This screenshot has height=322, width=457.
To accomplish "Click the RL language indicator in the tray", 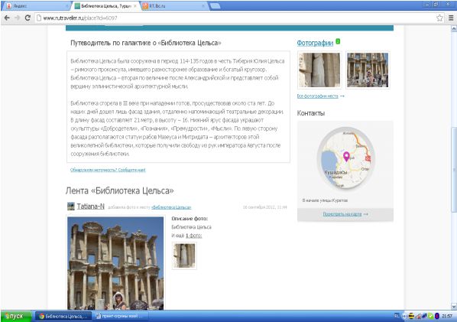I will click(x=397, y=316).
